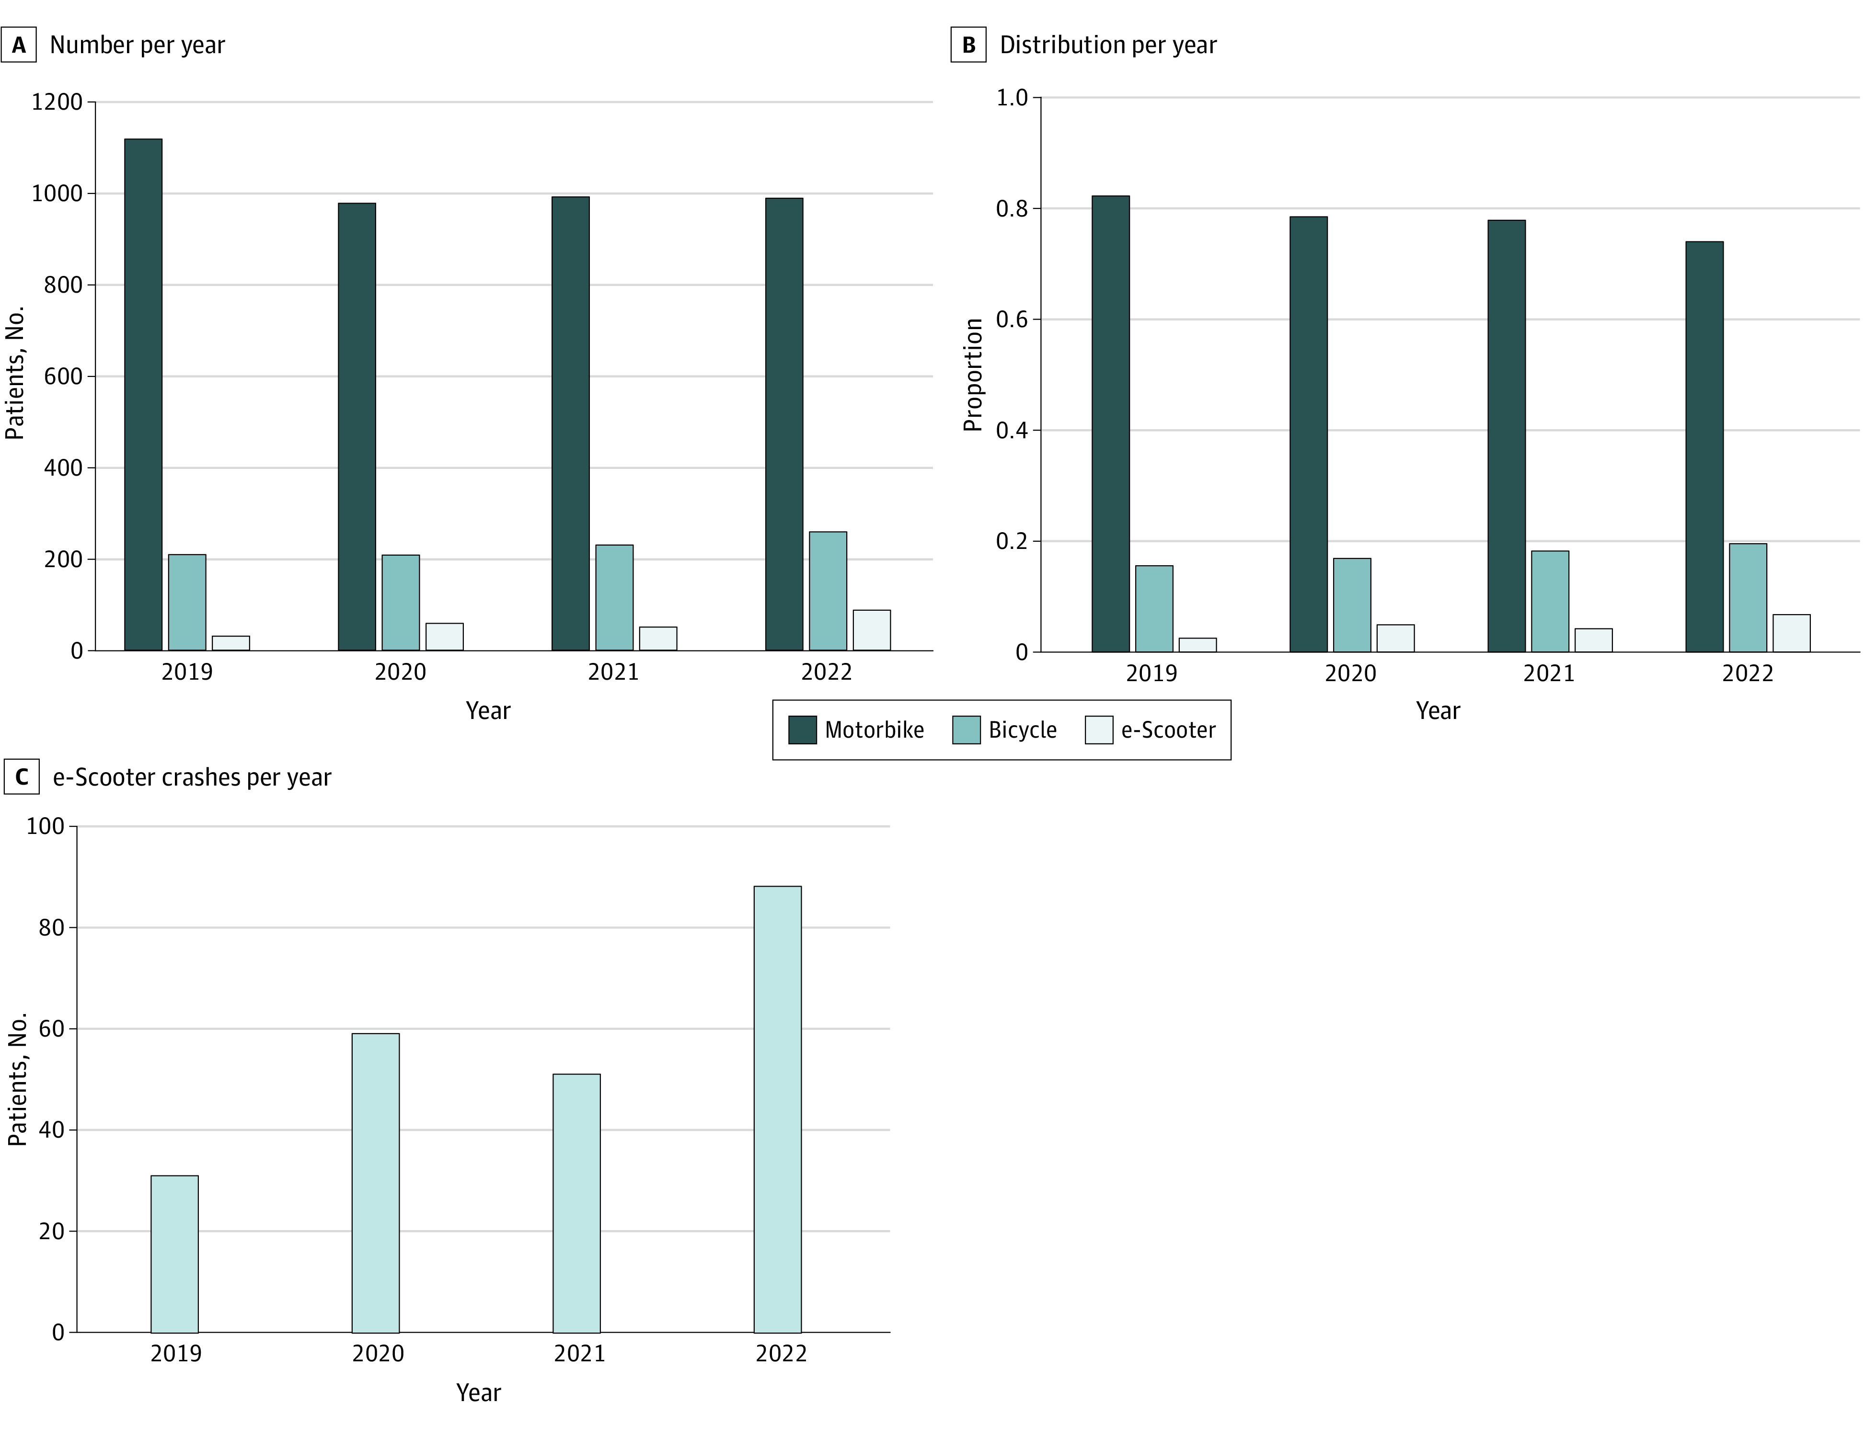Screen dimensions: 1865x1437
Task: Click the Motorbike legend color swatch
Action: (x=802, y=730)
